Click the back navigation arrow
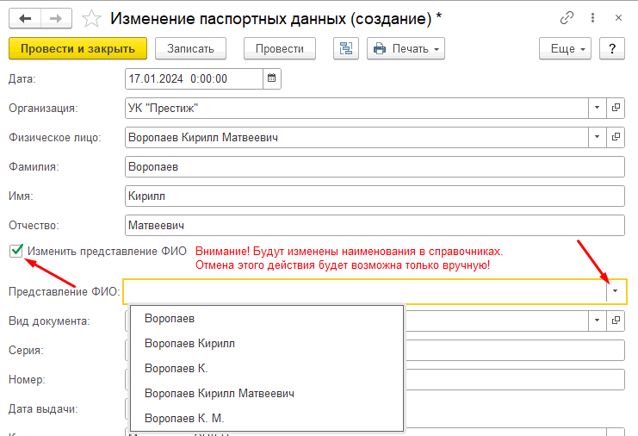 (x=25, y=17)
